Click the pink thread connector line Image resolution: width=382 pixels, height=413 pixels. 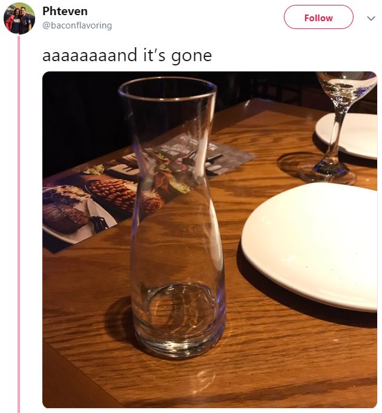coord(18,224)
